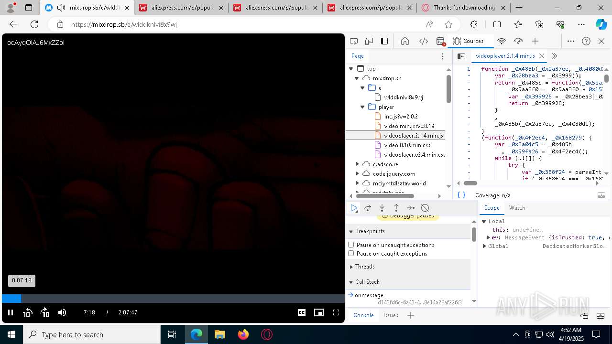Screen dimensions: 612x344
Task: Toggle device emulation in DevTools
Action: (369, 41)
